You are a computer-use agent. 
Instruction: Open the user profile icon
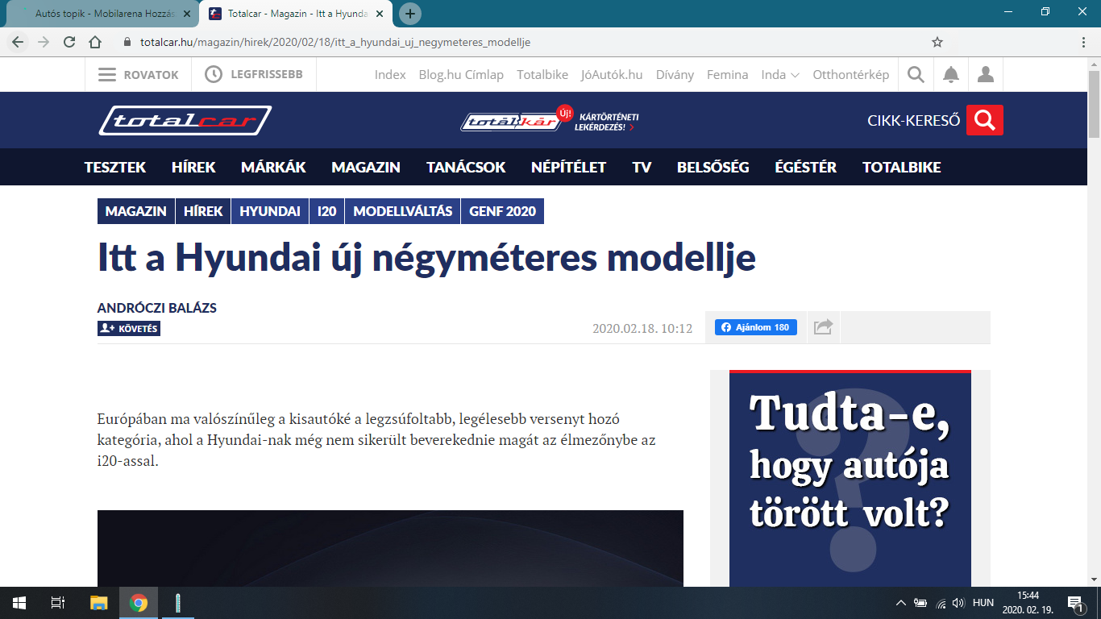pyautogui.click(x=985, y=75)
